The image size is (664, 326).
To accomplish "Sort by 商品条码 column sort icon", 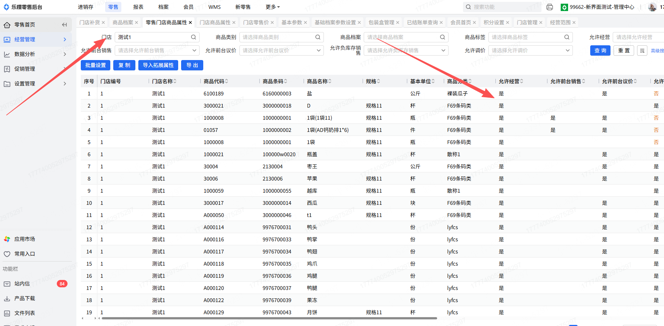I will (286, 81).
